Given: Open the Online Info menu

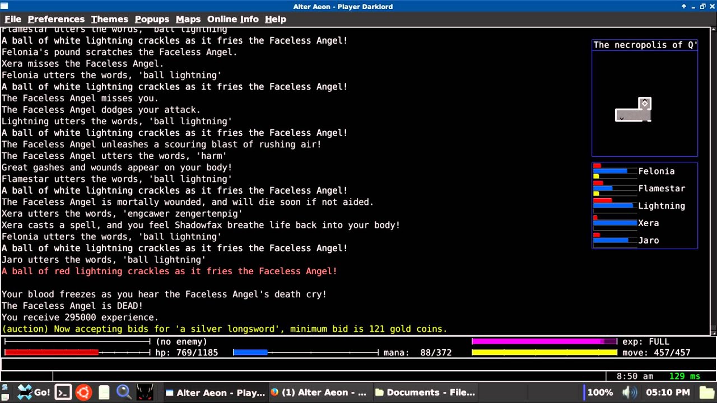Looking at the screenshot, I should click(x=232, y=19).
